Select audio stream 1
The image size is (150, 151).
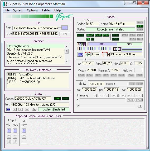pos(8,109)
